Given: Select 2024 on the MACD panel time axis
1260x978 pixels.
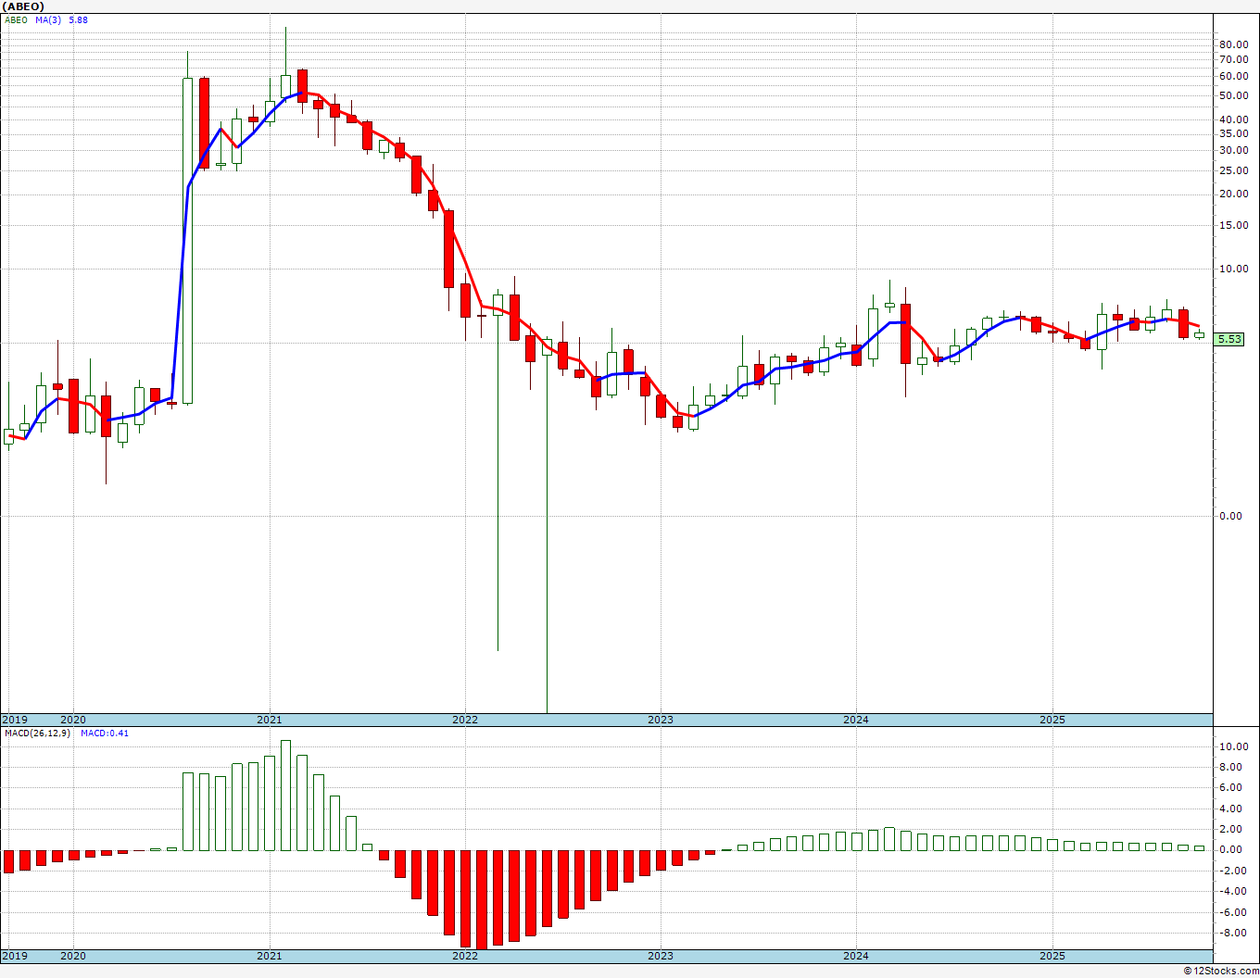Looking at the screenshot, I should [856, 956].
